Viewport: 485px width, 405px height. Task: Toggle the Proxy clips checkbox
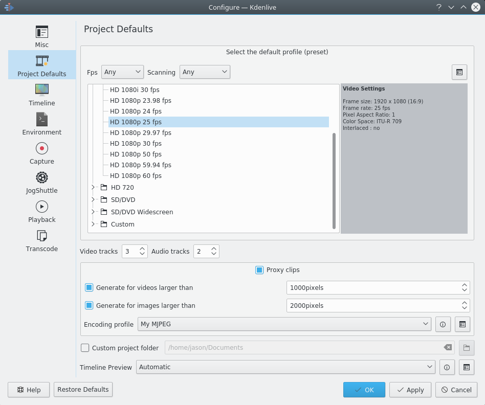(x=259, y=270)
